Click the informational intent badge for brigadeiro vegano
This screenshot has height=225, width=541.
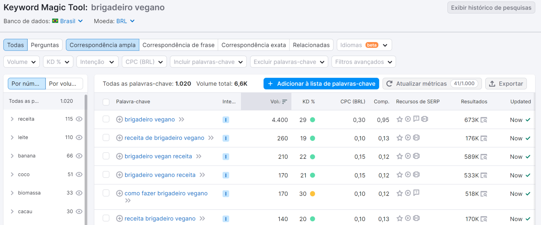[x=226, y=120]
